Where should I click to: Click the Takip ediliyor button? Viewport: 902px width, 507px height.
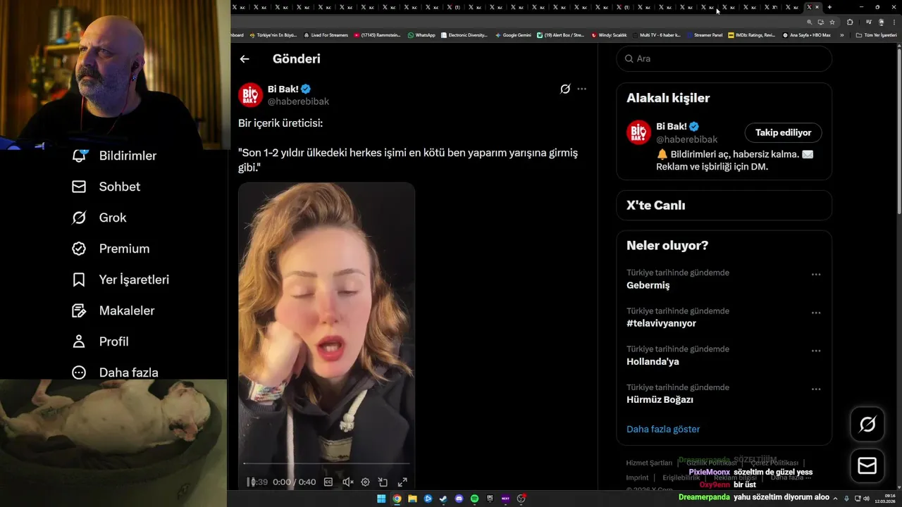pyautogui.click(x=783, y=132)
